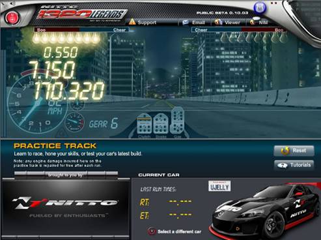Open the NIM messenger item

pos(258,22)
